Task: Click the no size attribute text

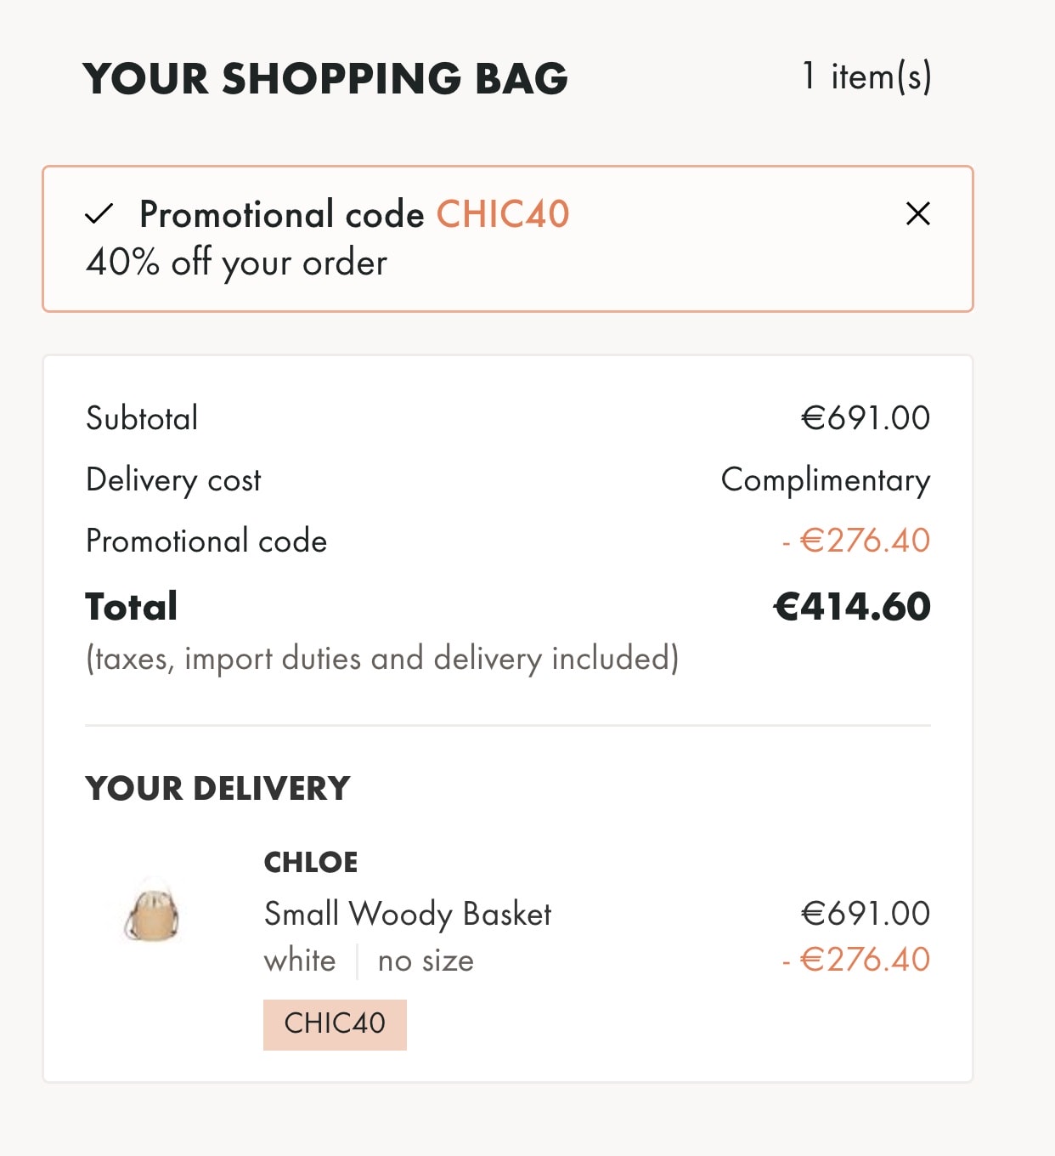Action: pos(426,960)
